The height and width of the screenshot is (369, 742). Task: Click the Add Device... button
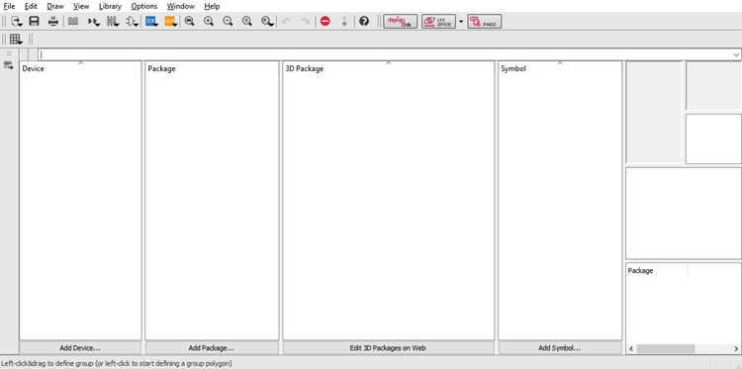point(80,347)
